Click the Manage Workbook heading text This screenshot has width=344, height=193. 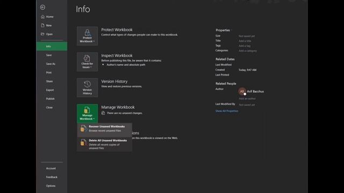pos(118,107)
